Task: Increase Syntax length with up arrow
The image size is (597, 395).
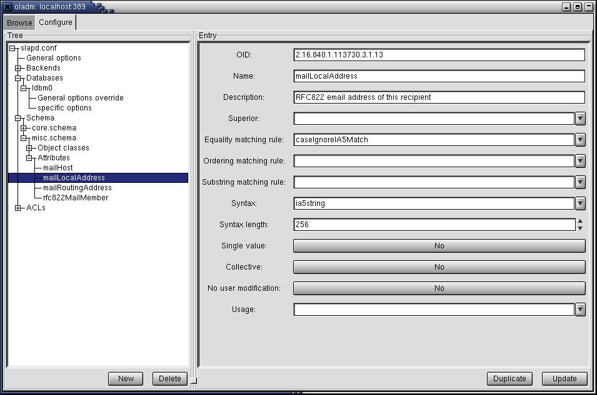Action: pyautogui.click(x=580, y=221)
